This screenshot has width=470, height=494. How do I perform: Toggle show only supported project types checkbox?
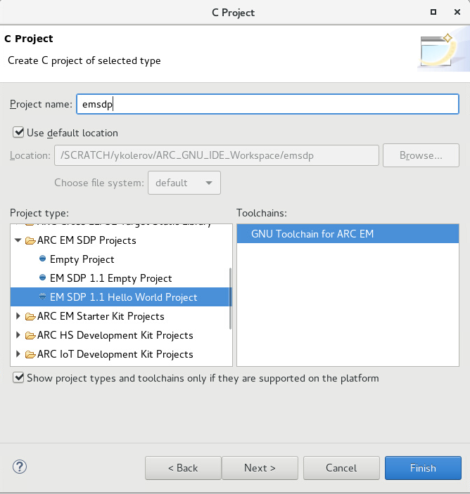[x=18, y=378]
